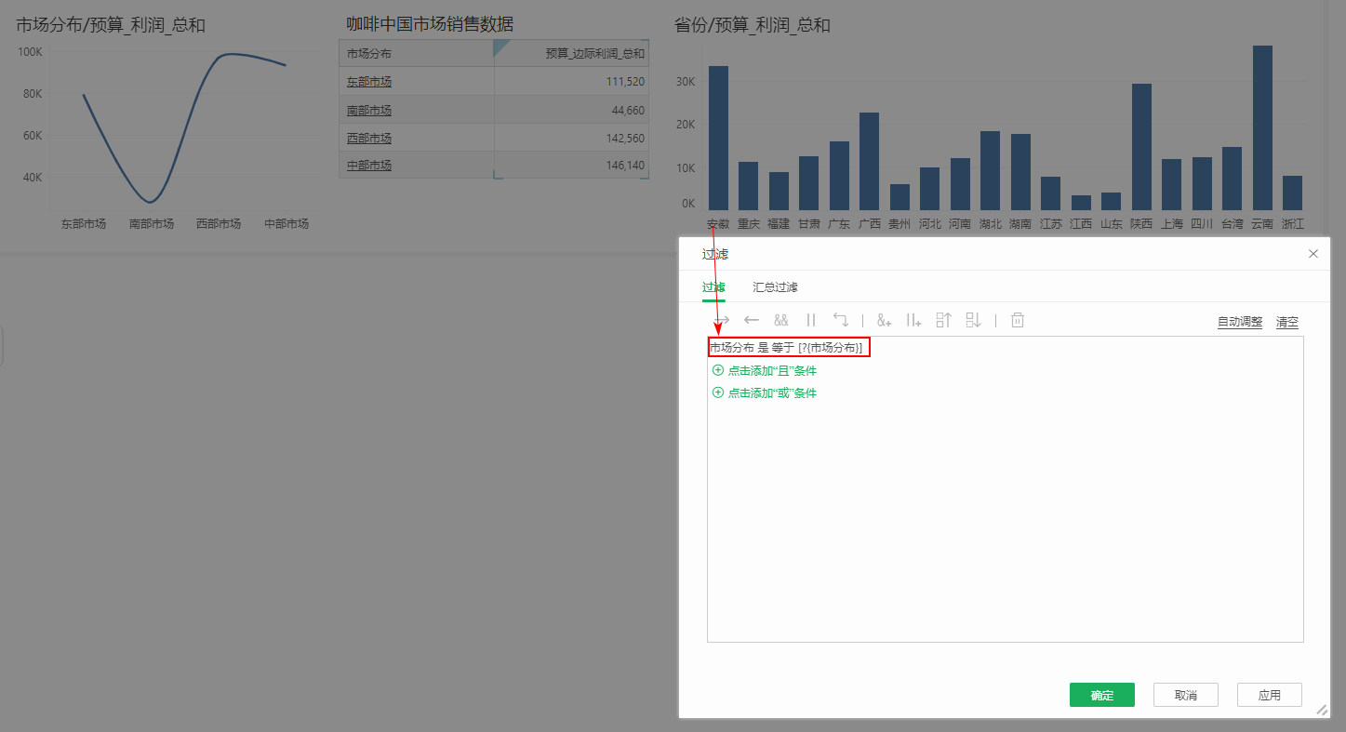Click the 清空 link
Viewport: 1346px width, 732px height.
click(x=1287, y=322)
